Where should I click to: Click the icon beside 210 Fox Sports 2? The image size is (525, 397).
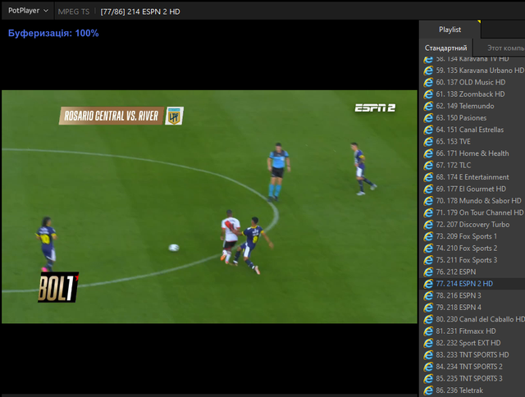(x=428, y=249)
